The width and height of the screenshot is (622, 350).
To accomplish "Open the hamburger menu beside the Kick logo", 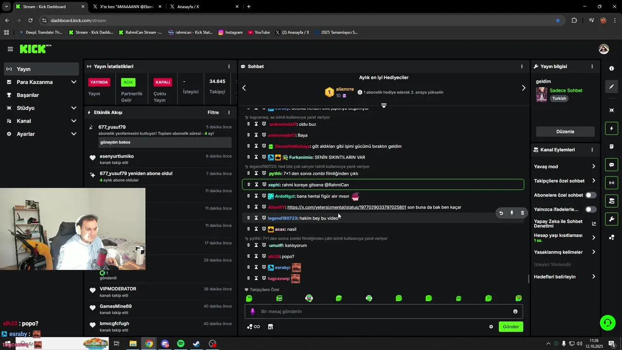I will 10,49.
